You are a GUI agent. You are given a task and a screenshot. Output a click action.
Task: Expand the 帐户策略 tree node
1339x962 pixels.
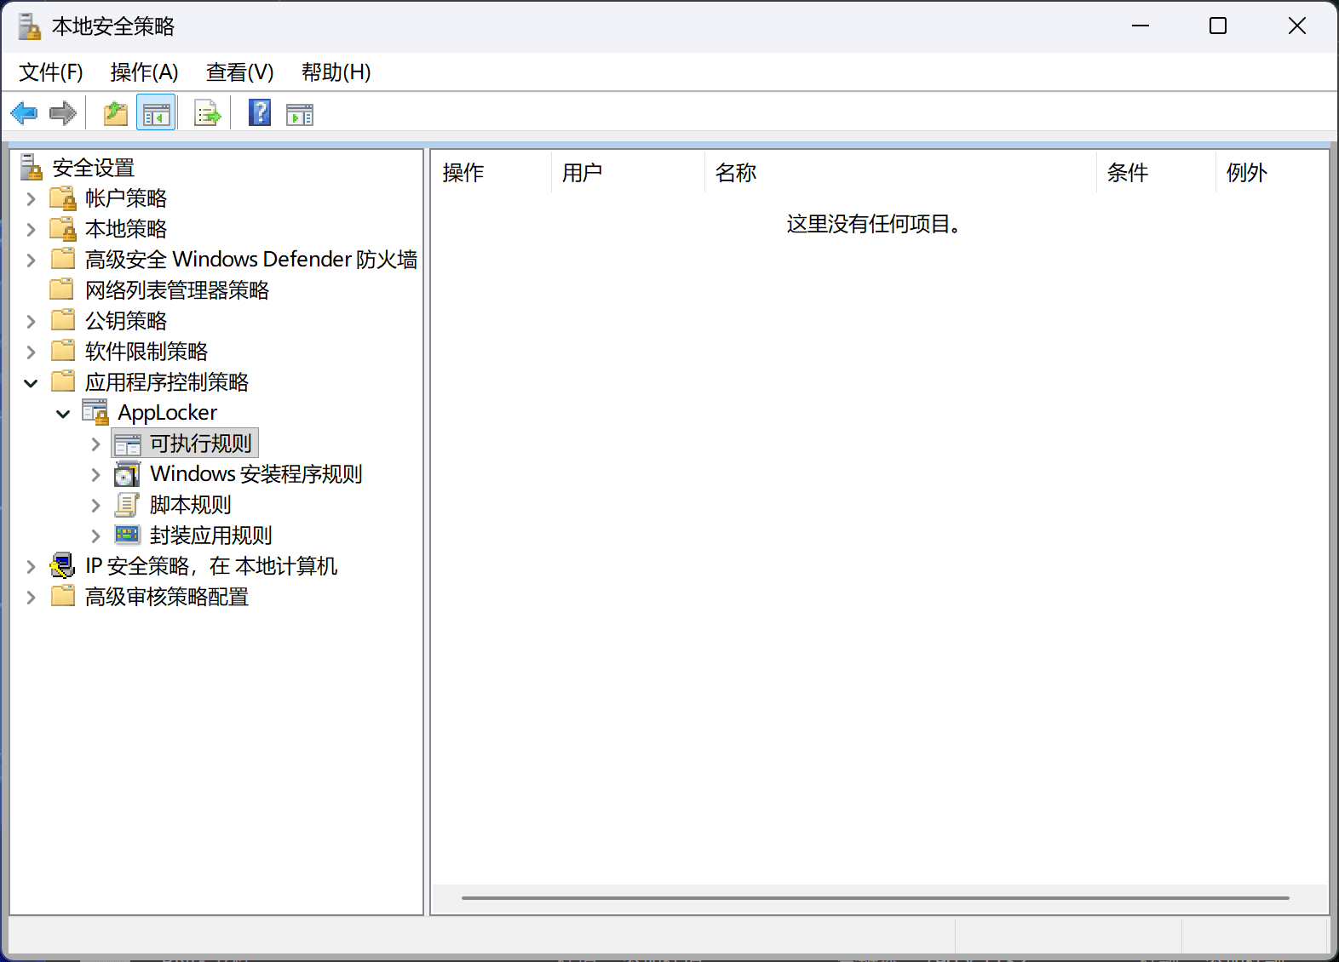tap(32, 199)
